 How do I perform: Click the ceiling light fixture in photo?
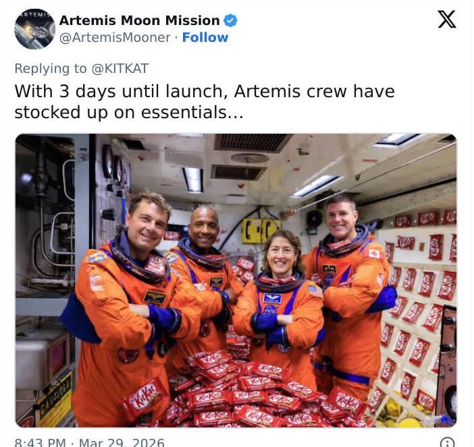tap(193, 179)
